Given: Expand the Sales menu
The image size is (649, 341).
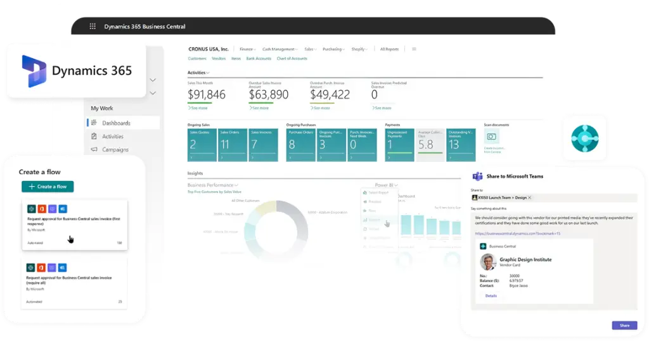Looking at the screenshot, I should (x=311, y=49).
